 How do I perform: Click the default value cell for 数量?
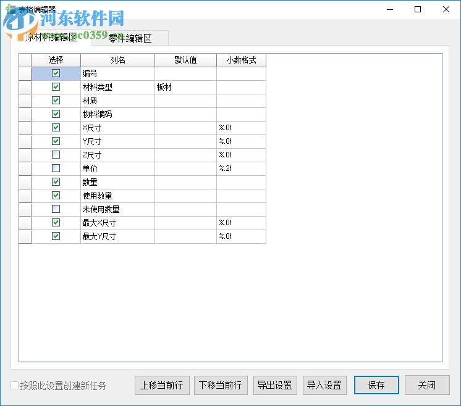[185, 182]
